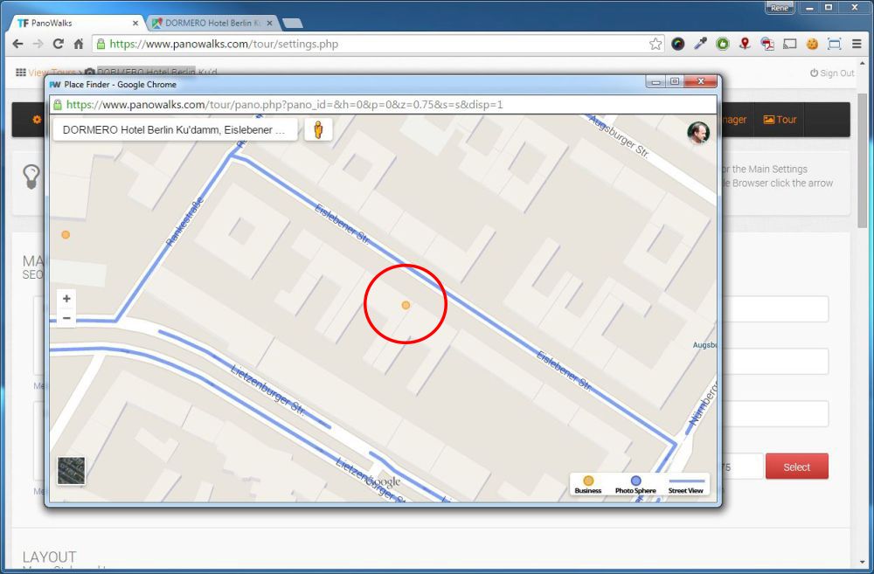
Task: Click the orange business marker inside red circle
Action: coord(406,305)
